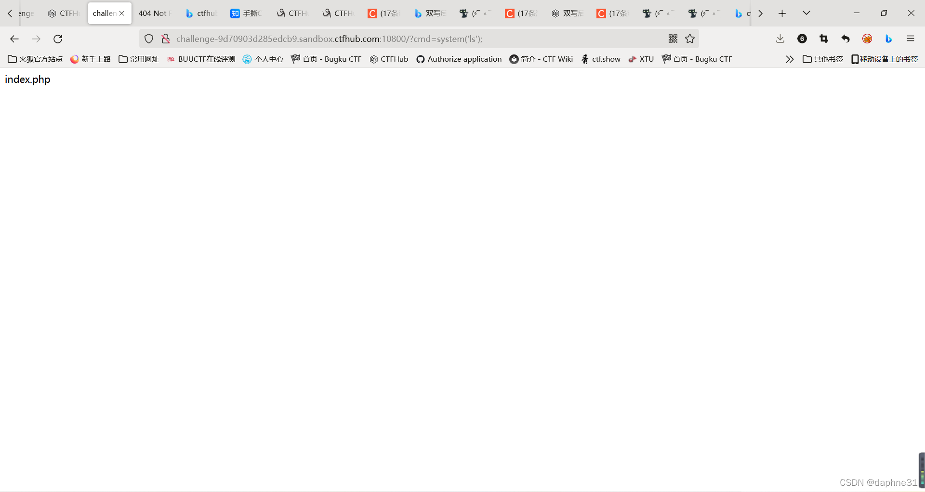Open BUUCTF在线评测 bookmark
This screenshot has height=492, width=925.
pos(201,59)
